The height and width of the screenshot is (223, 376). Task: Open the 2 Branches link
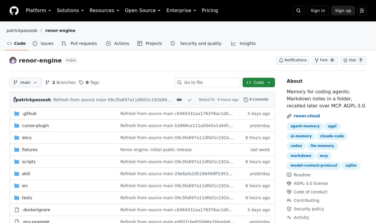pos(61,82)
